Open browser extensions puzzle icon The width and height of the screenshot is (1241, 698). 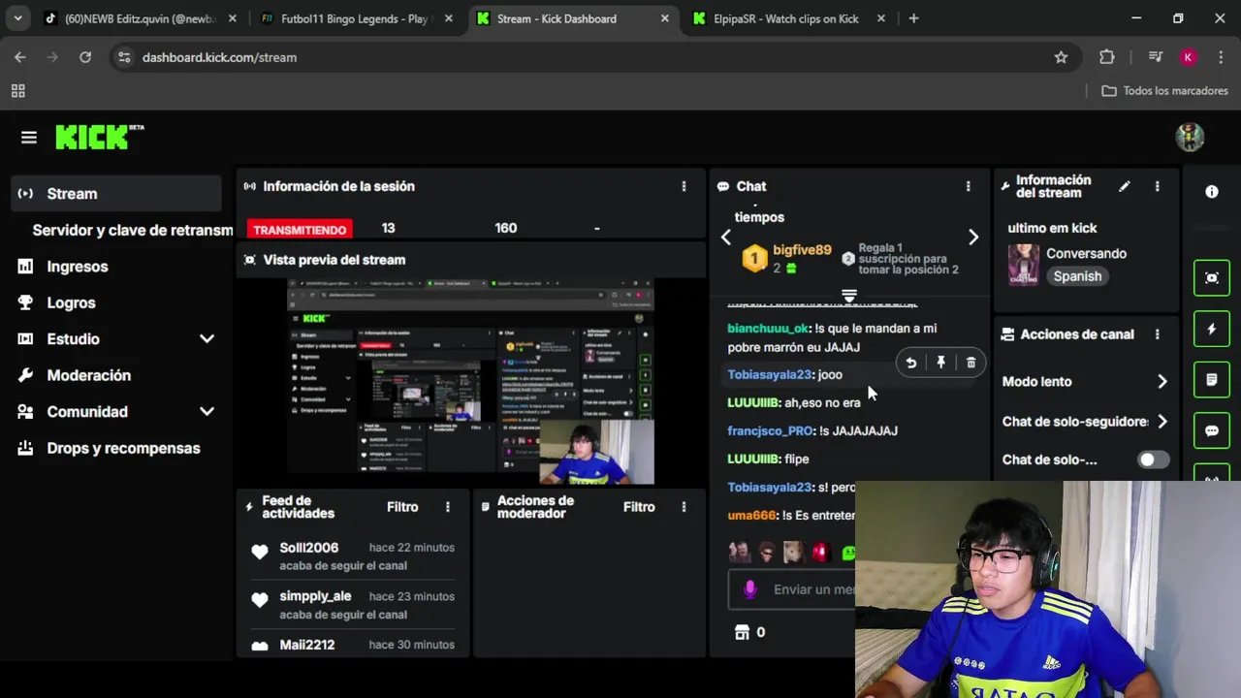click(x=1107, y=57)
